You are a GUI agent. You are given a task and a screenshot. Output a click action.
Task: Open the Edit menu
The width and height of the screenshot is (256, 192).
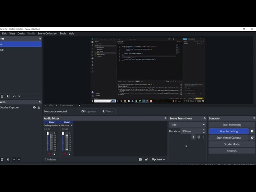tap(4, 34)
